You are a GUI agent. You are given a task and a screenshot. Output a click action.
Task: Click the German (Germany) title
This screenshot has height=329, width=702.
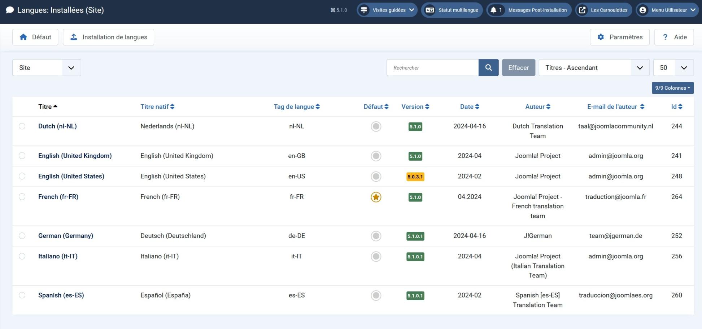(66, 236)
